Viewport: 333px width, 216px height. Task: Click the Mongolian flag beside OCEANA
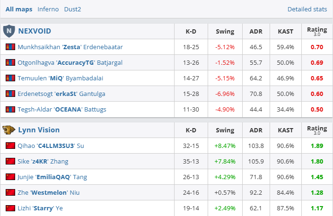tap(10, 110)
